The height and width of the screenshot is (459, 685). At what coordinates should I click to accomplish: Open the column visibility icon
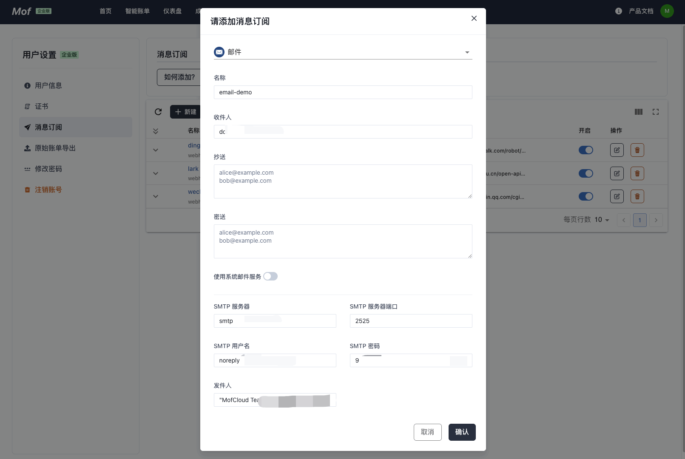[639, 112]
